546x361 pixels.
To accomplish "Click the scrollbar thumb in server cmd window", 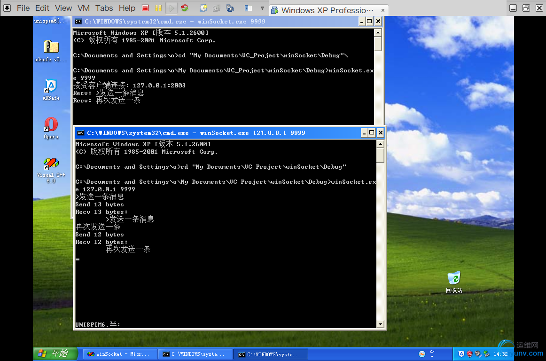I will (x=378, y=44).
